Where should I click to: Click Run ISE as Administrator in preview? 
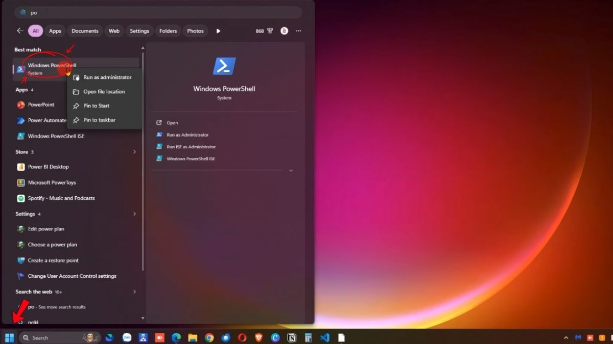(x=191, y=147)
